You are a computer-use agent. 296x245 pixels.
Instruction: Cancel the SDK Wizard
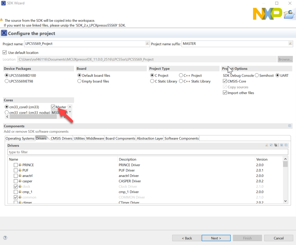(279, 238)
